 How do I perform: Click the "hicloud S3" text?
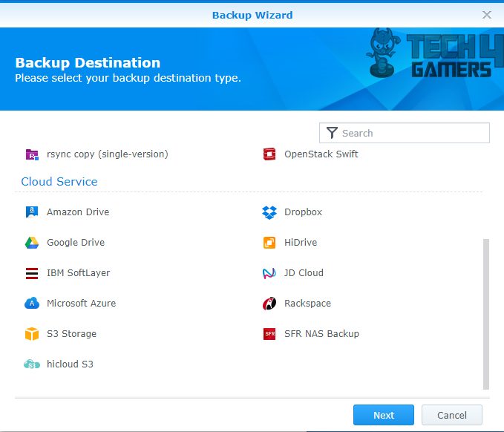pos(70,364)
